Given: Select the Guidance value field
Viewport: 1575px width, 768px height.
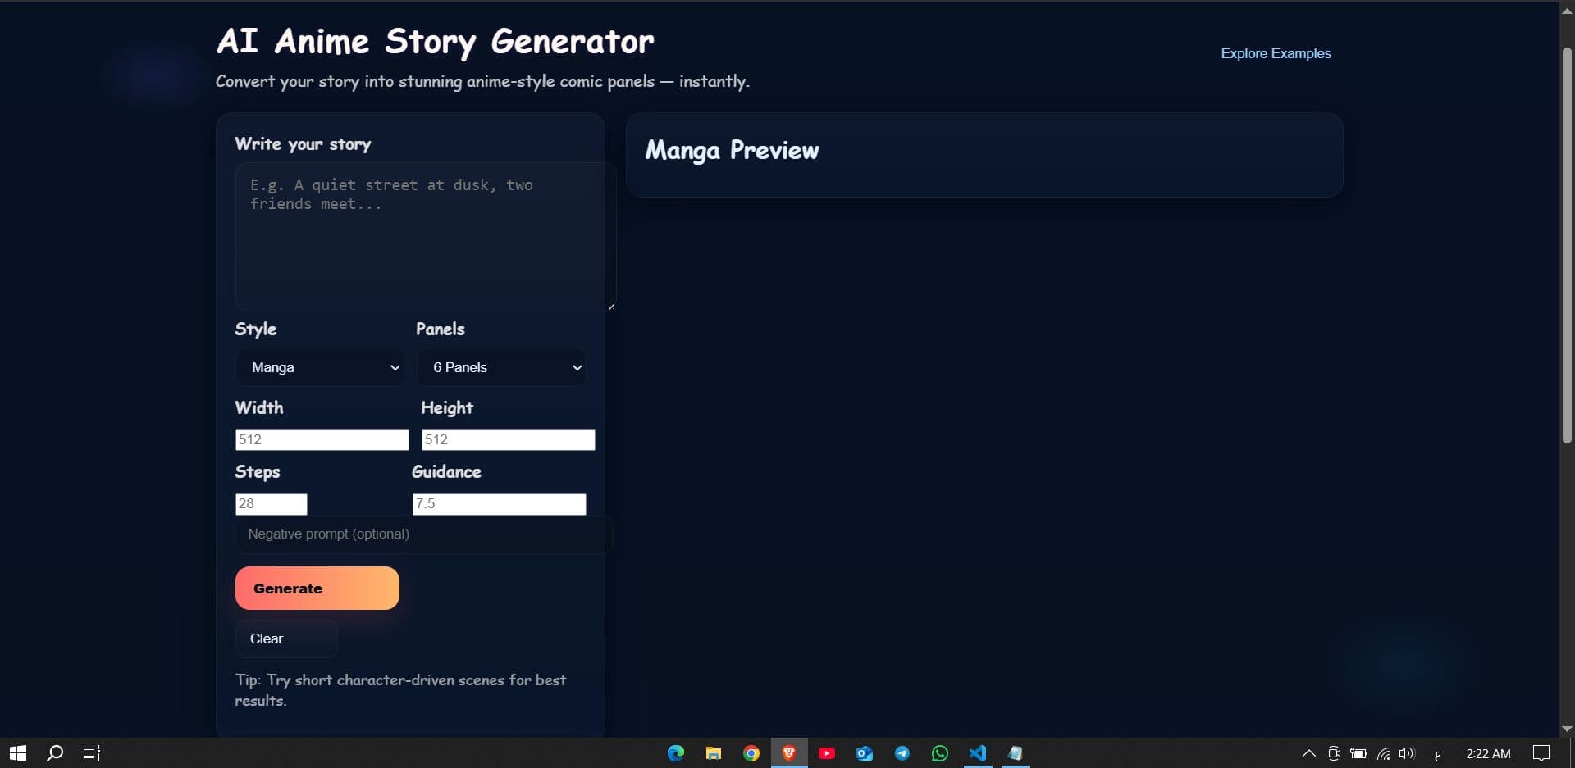Looking at the screenshot, I should 499,503.
